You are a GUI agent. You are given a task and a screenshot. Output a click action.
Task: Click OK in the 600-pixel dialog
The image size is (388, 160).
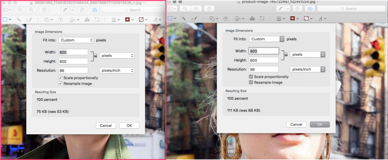[129, 126]
